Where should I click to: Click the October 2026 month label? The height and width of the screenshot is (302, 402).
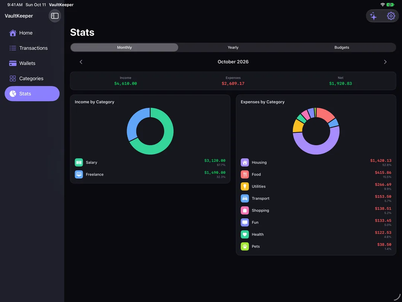point(233,62)
